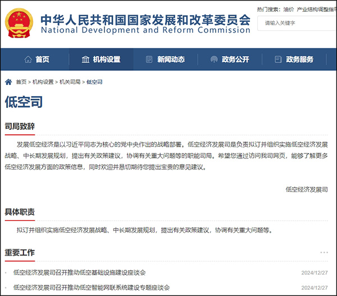Click 低空司 in the breadcrumb
The width and height of the screenshot is (337, 296).
94,82
